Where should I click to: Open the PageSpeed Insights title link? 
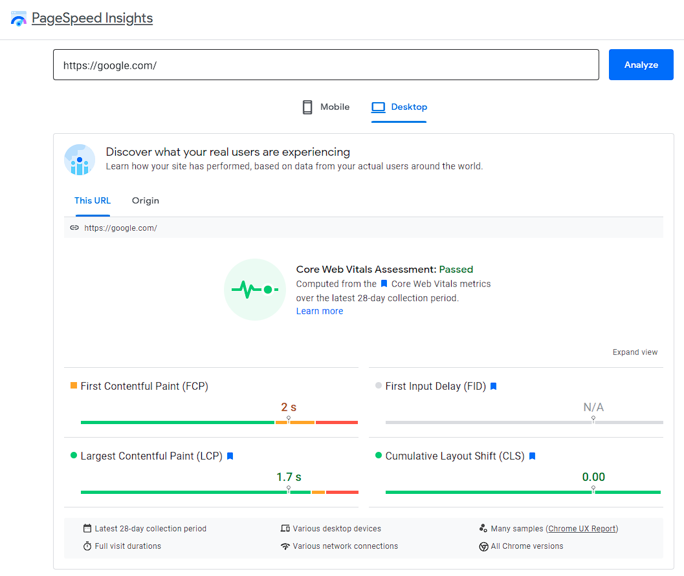pos(92,18)
